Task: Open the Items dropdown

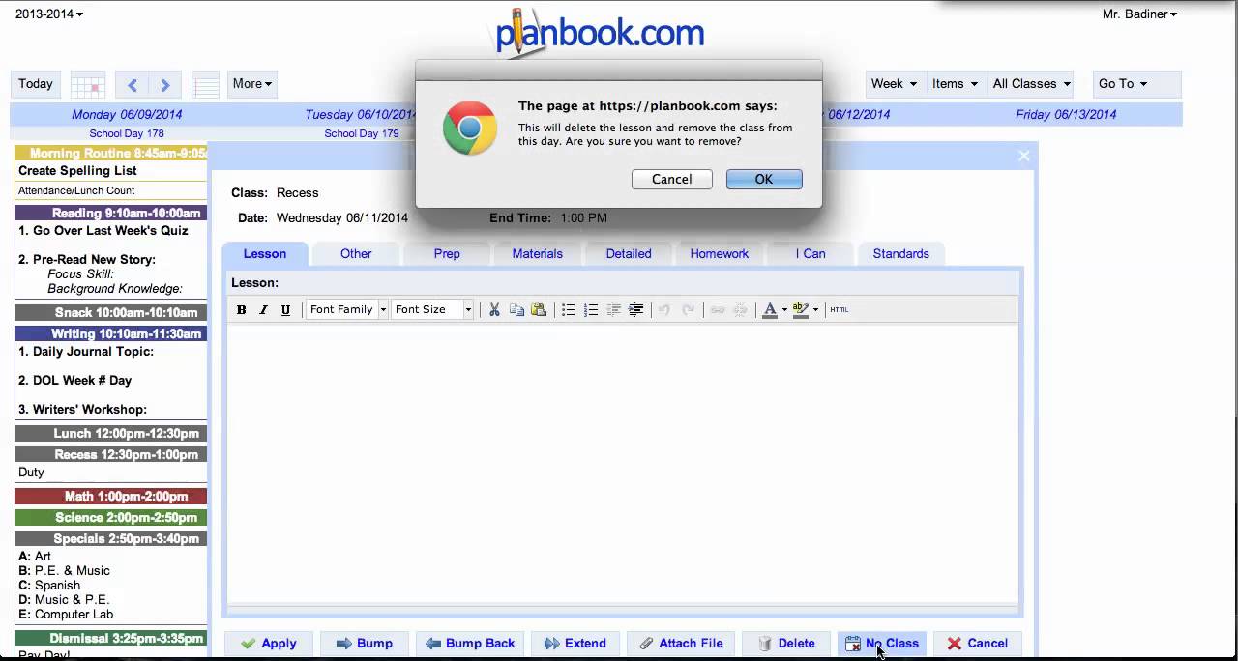Action: [x=956, y=84]
